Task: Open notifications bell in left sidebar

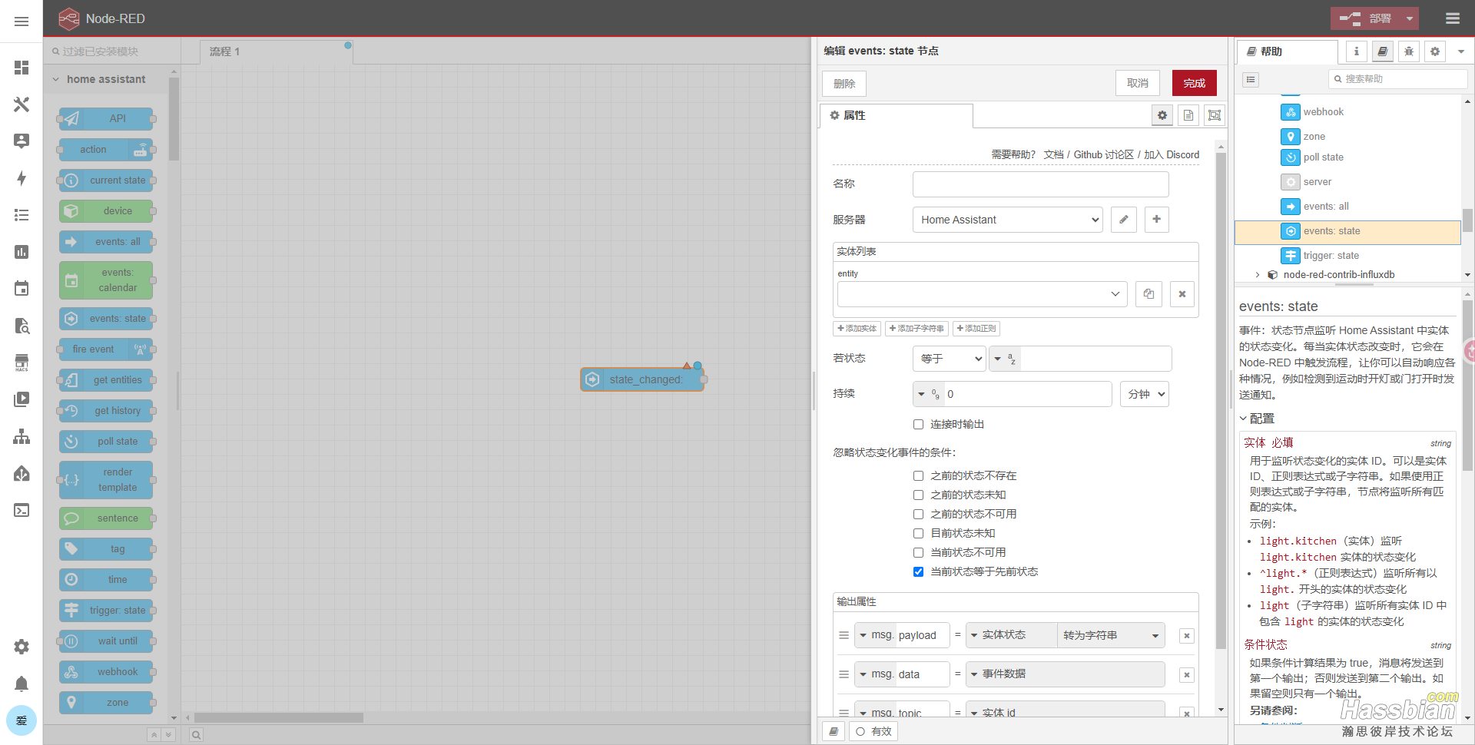Action: pos(22,684)
